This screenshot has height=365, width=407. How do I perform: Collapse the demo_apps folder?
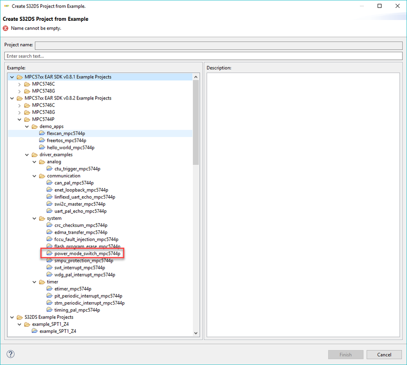tap(27, 126)
